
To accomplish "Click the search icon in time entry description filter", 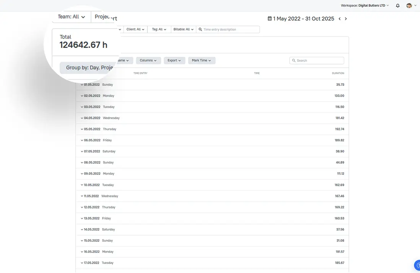I will (200, 29).
